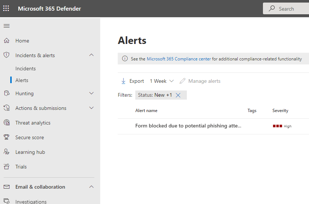Image resolution: width=309 pixels, height=204 pixels.
Task: Open Home in the sidebar
Action: point(22,41)
